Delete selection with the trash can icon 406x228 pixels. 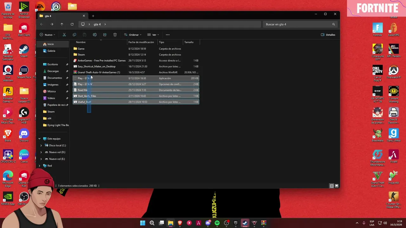click(x=115, y=35)
